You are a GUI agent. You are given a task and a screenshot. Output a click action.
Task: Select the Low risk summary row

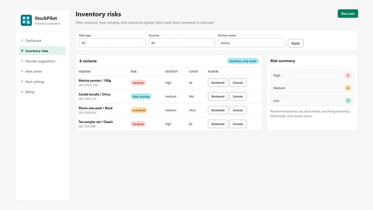click(x=312, y=100)
